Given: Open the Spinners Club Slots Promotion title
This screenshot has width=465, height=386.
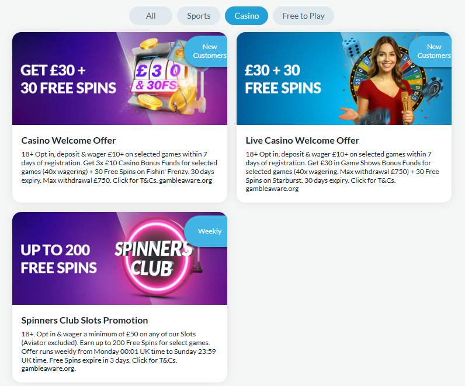Looking at the screenshot, I should coord(85,321).
